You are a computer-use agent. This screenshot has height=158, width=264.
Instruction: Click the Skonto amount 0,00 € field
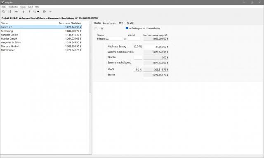click(156, 57)
